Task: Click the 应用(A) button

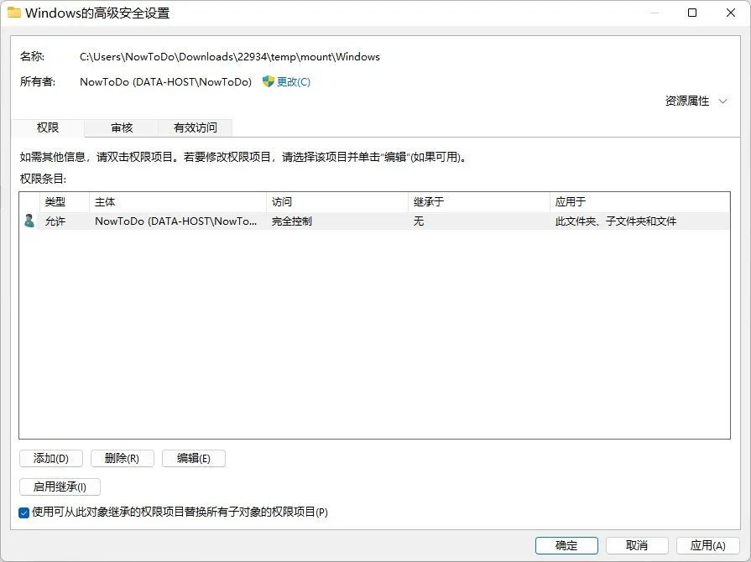Action: [x=708, y=545]
